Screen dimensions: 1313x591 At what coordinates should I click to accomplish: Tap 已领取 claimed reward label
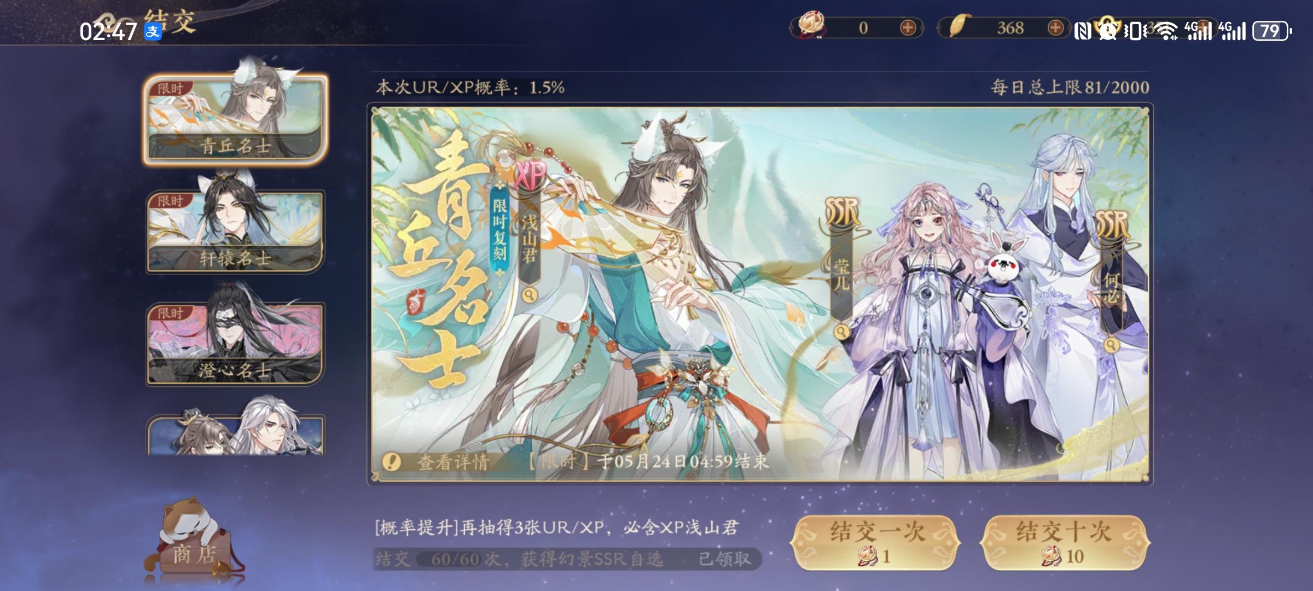[724, 559]
